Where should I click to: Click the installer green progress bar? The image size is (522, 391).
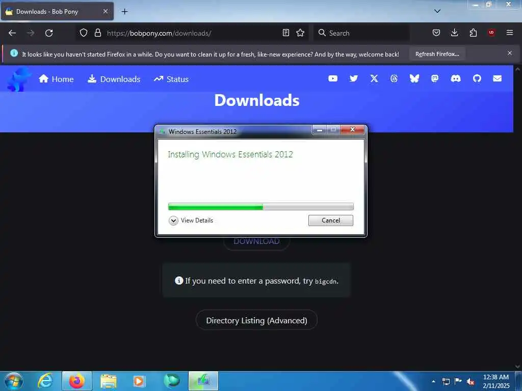click(260, 207)
